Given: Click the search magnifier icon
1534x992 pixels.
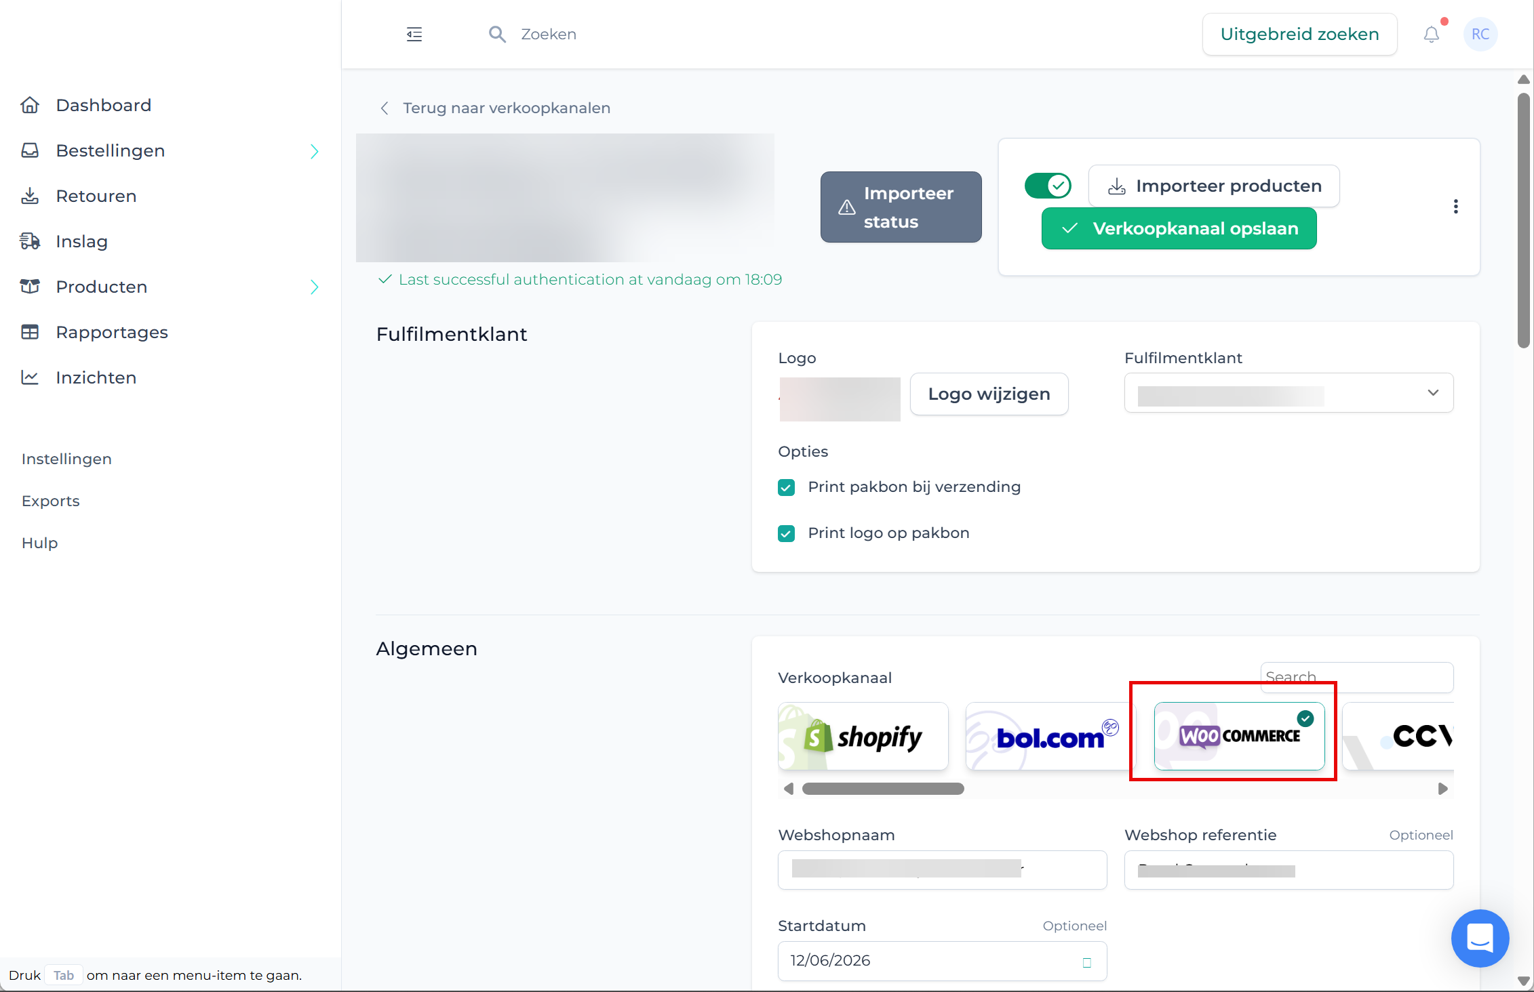Looking at the screenshot, I should 497,35.
